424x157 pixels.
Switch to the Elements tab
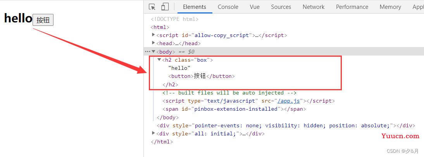(x=195, y=7)
